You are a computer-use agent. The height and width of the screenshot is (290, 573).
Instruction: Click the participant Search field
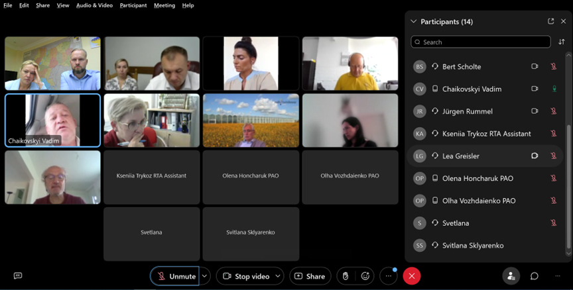click(481, 42)
